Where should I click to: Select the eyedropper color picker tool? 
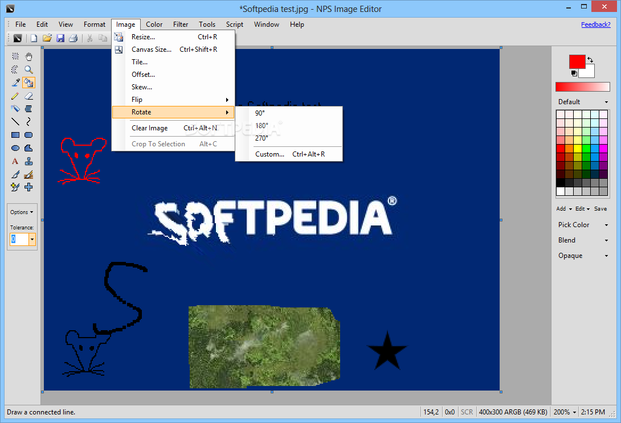click(x=15, y=83)
